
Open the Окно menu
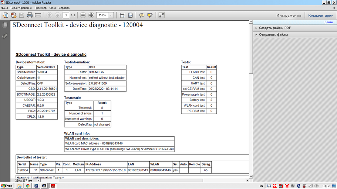coord(53,8)
